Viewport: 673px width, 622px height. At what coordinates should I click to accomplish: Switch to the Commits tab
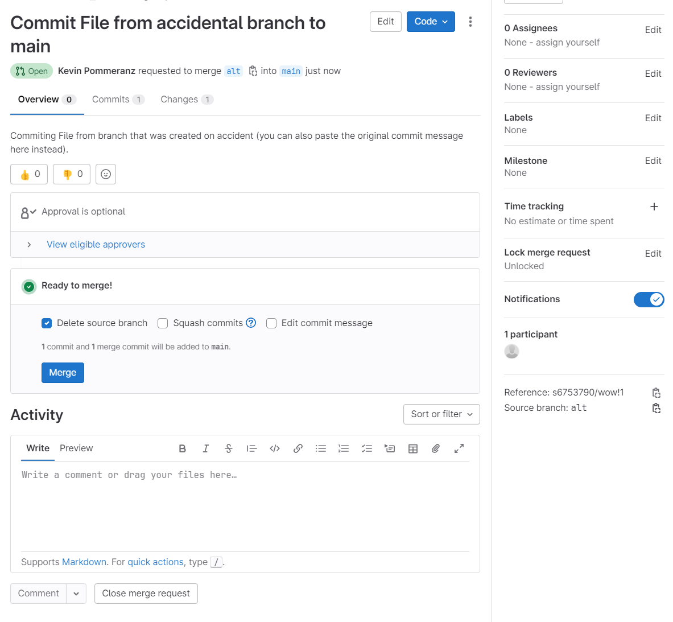[118, 100]
